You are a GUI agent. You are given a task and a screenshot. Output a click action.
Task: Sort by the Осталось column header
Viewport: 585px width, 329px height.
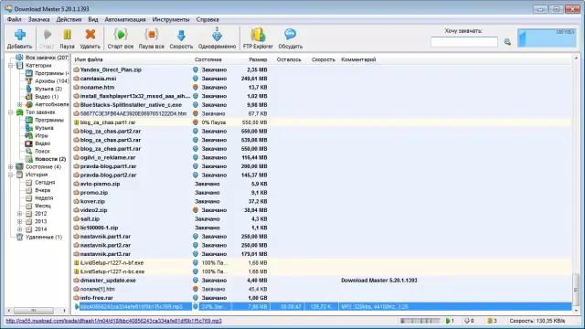click(289, 59)
